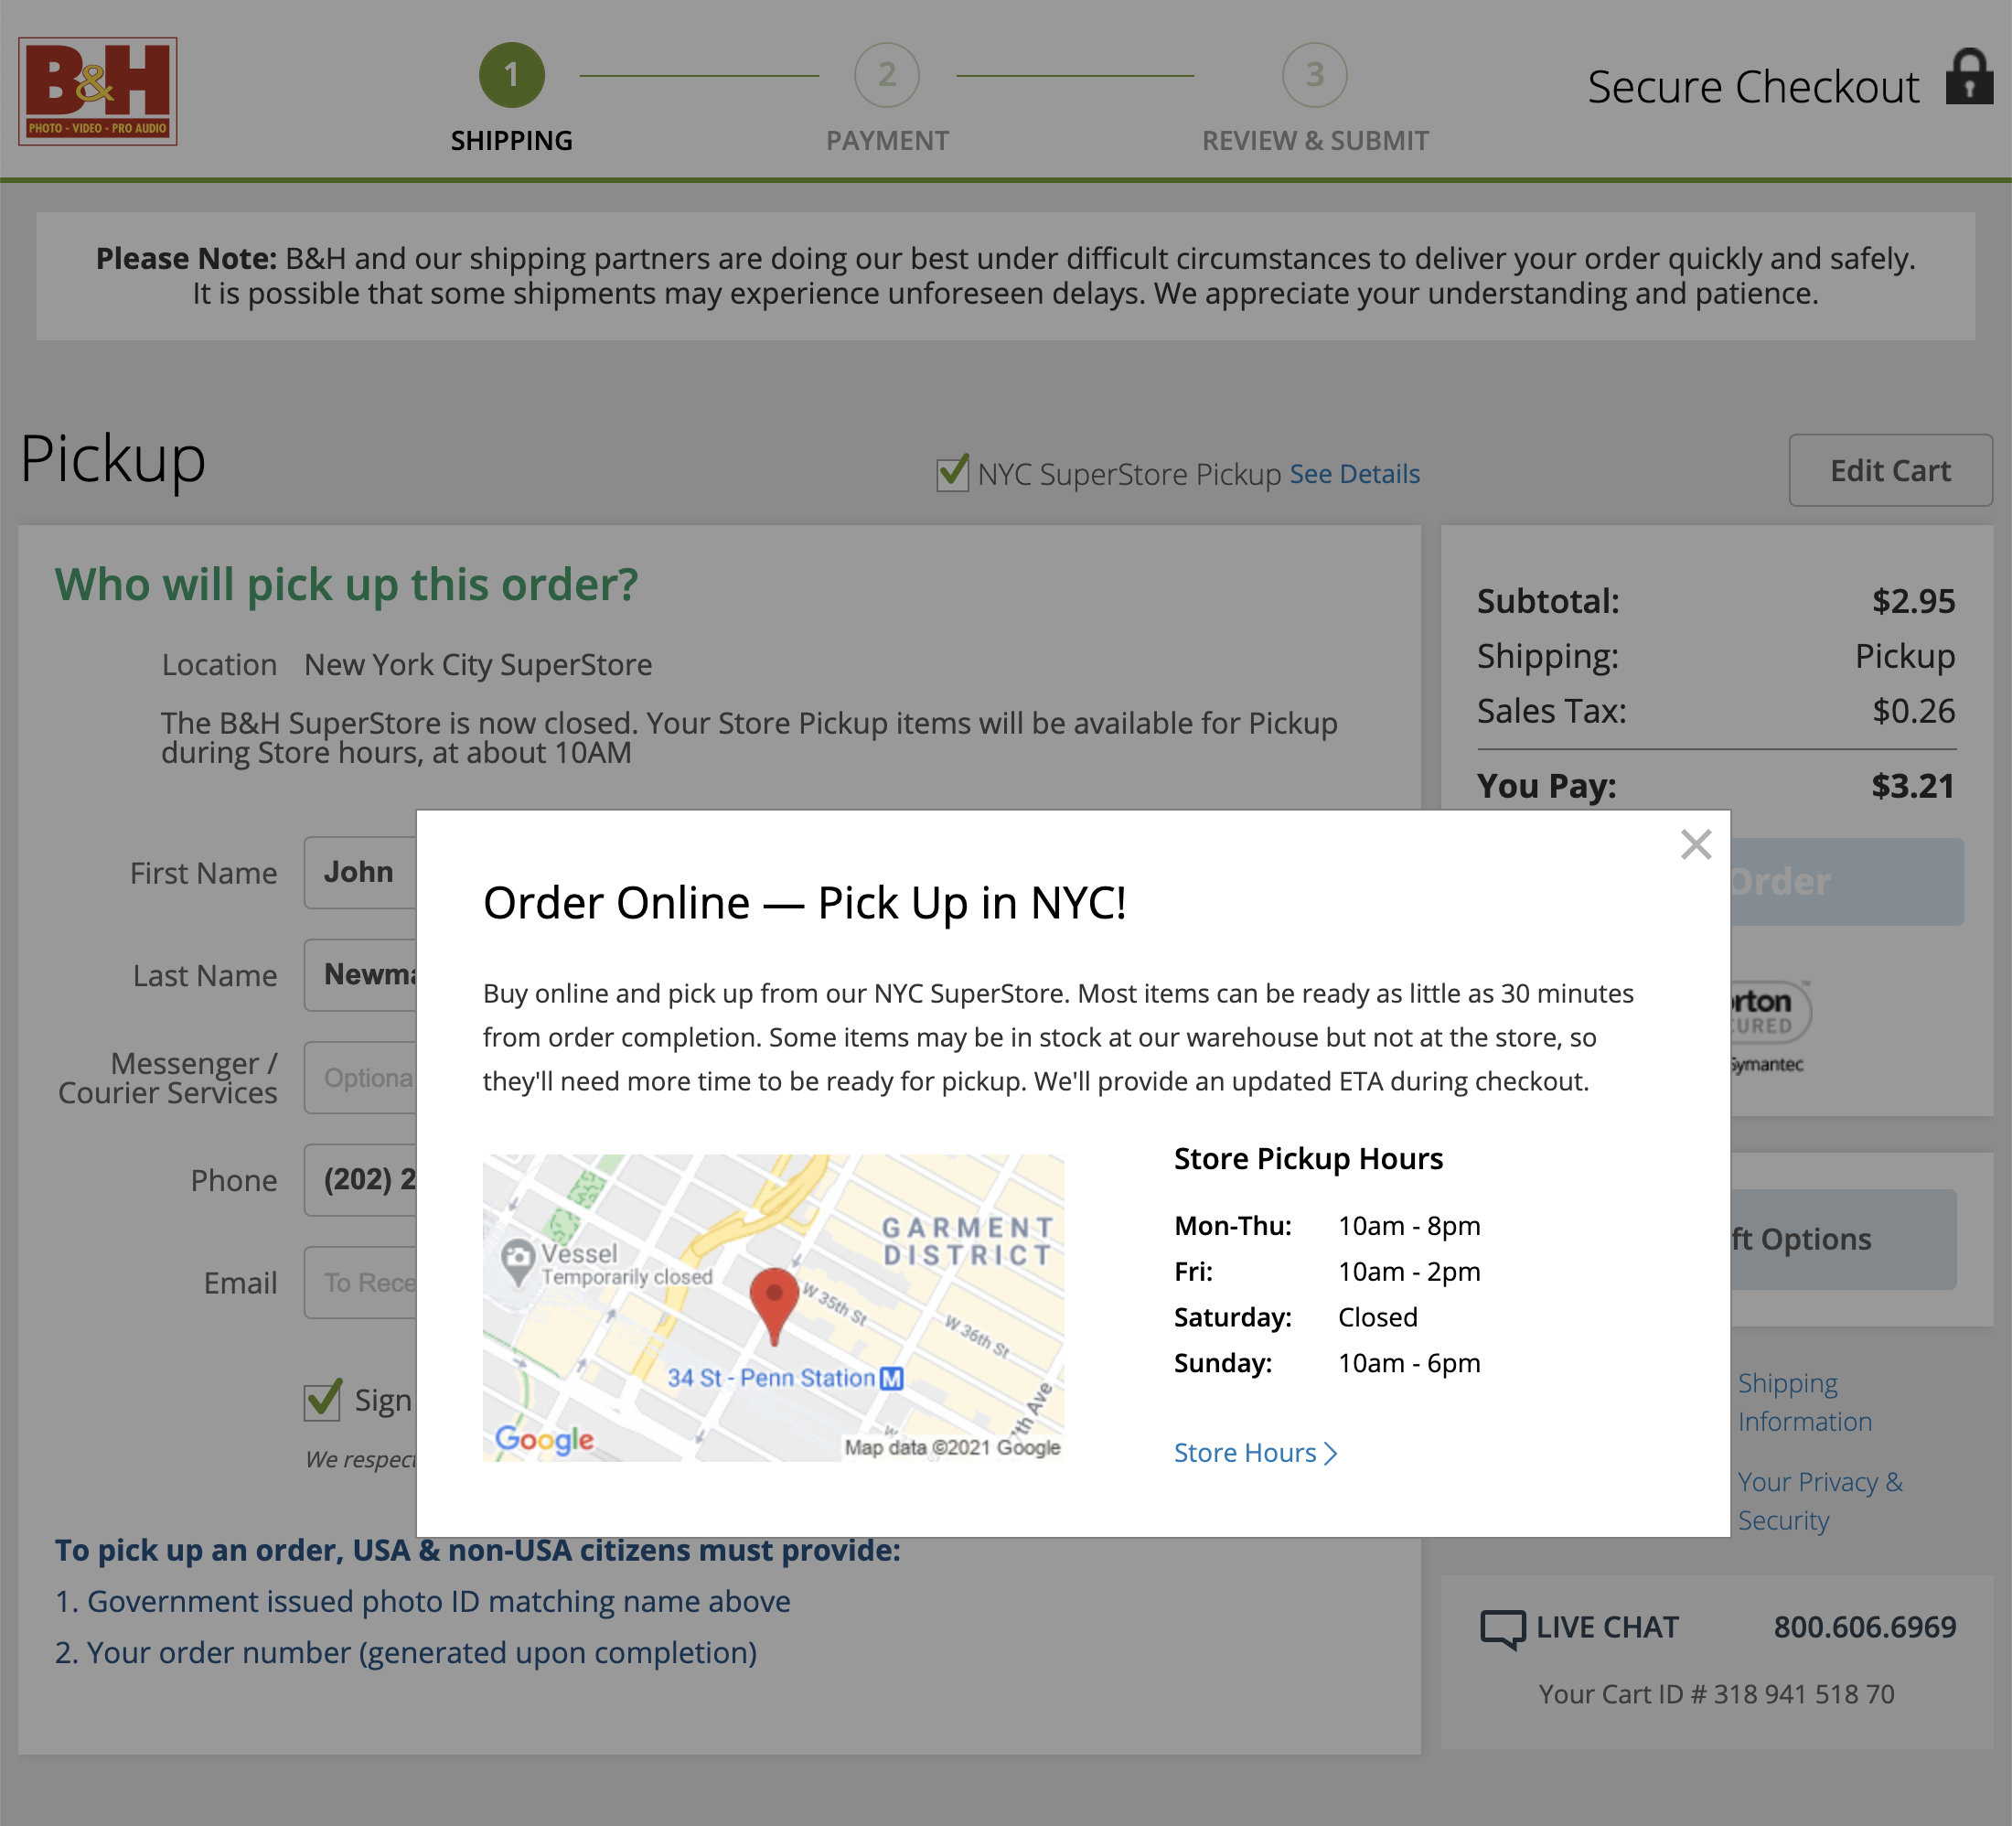Viewport: 2012px width, 1826px height.
Task: Open Live Chat via the chat bubble icon
Action: pos(1503,1627)
